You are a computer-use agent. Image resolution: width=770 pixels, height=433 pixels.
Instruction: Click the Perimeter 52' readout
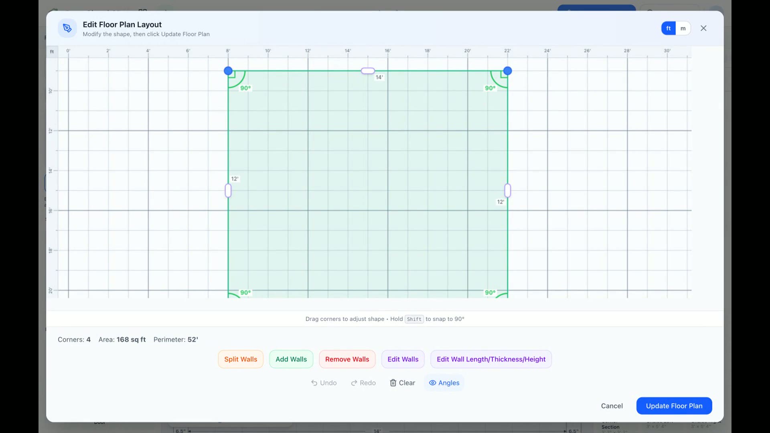pos(176,340)
